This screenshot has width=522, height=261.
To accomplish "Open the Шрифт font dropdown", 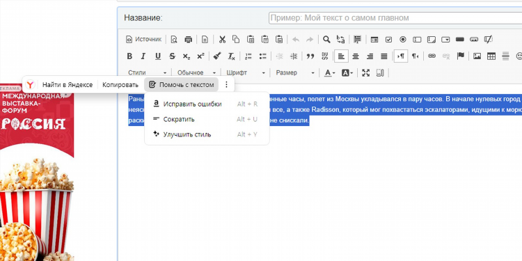I will [246, 72].
